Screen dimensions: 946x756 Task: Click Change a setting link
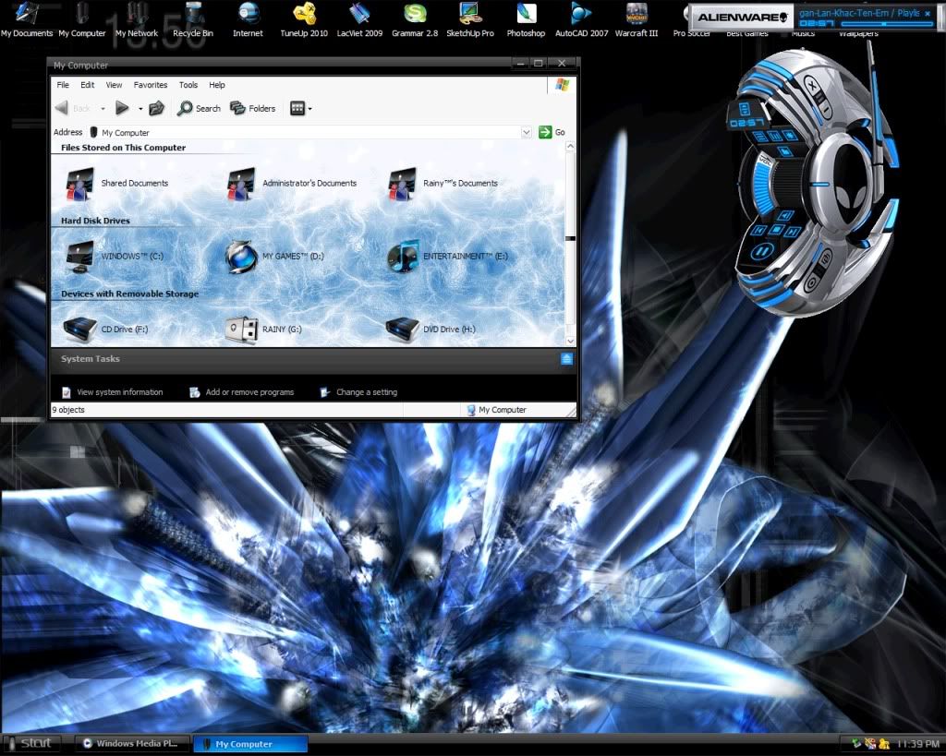[359, 392]
